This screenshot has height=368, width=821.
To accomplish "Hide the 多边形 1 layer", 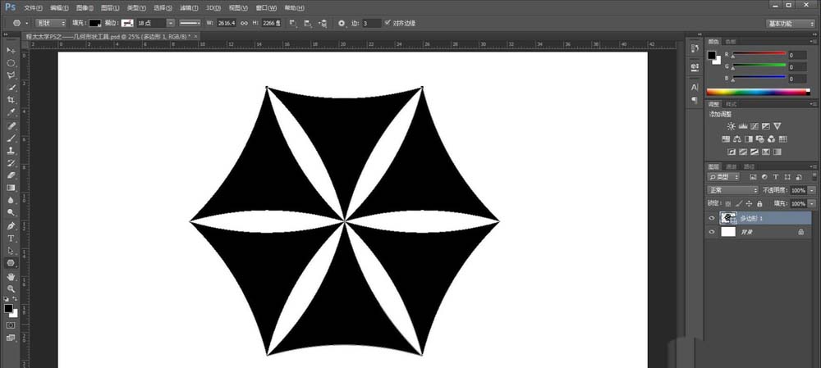I will [x=712, y=219].
